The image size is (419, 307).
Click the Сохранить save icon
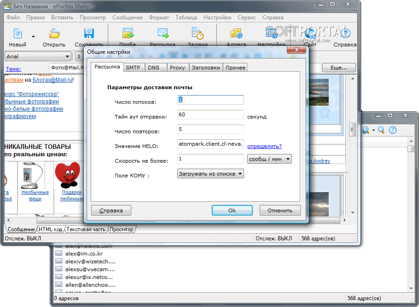[x=89, y=34]
